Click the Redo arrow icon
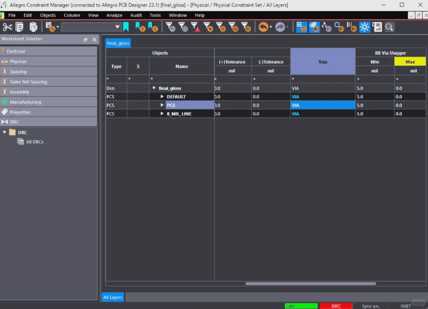 [280, 27]
